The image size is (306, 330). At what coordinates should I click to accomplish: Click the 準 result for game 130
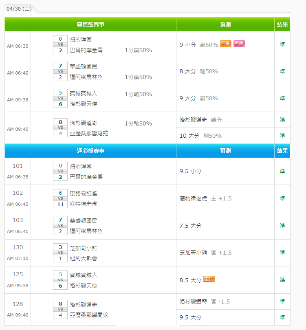[282, 252]
